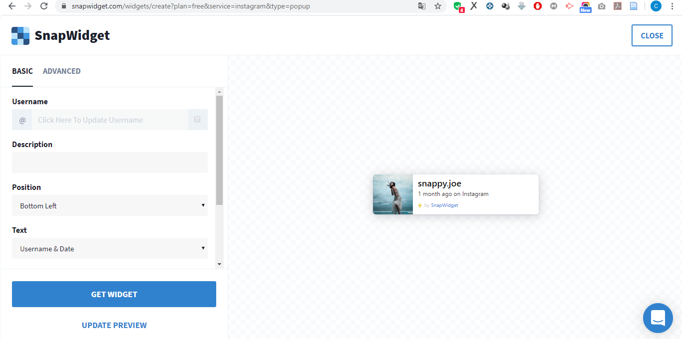Click the browser back arrow
The image size is (682, 339).
12,6
